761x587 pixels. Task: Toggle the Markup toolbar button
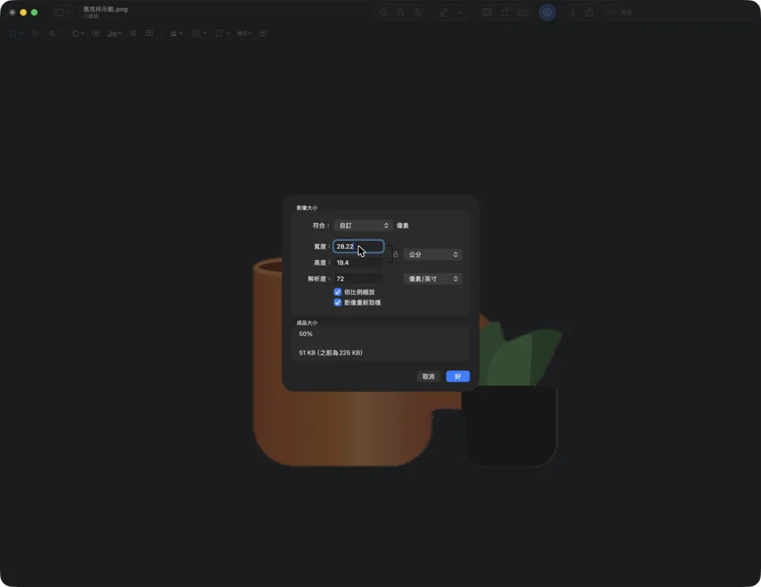pyautogui.click(x=547, y=12)
